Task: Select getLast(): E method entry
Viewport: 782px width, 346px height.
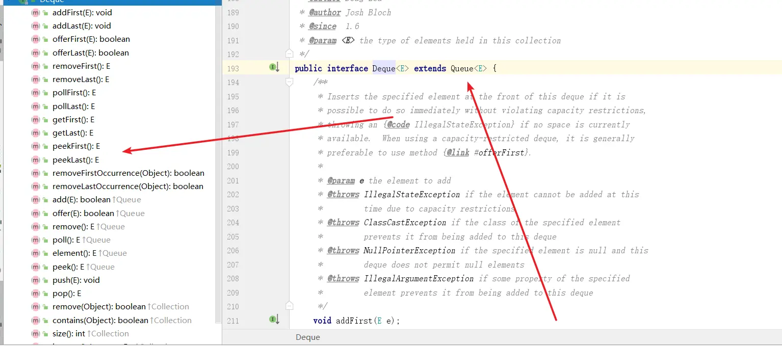Action: point(73,132)
